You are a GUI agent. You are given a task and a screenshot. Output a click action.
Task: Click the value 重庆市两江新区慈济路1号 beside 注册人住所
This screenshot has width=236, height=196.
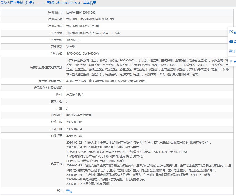83,26
